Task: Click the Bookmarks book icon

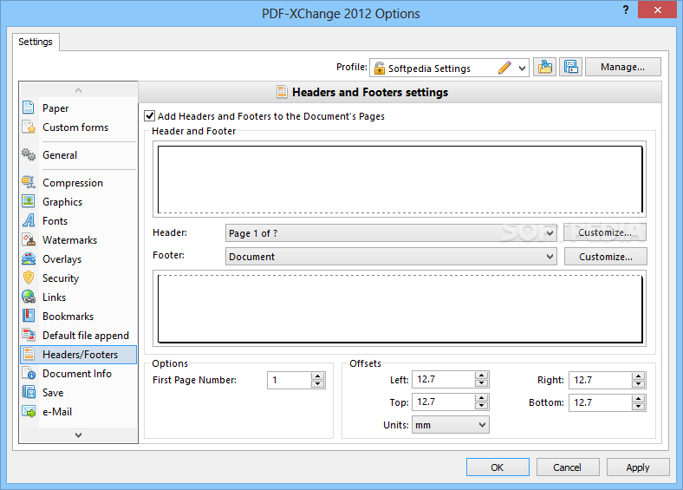Action: (29, 316)
